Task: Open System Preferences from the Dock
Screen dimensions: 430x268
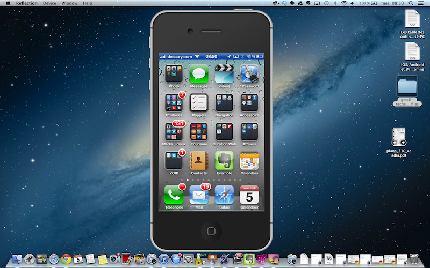Action: click(x=189, y=259)
